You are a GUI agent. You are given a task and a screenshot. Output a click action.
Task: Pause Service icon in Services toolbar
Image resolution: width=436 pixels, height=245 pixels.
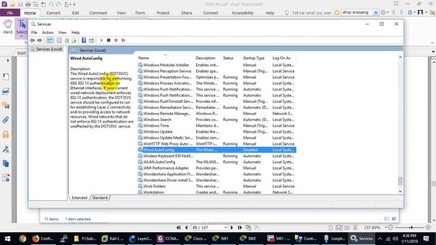pos(116,40)
